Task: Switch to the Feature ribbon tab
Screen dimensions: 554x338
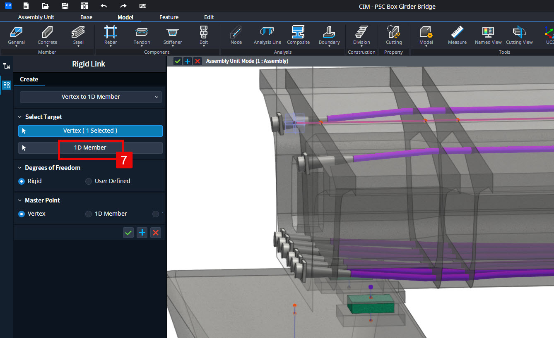Action: click(169, 17)
